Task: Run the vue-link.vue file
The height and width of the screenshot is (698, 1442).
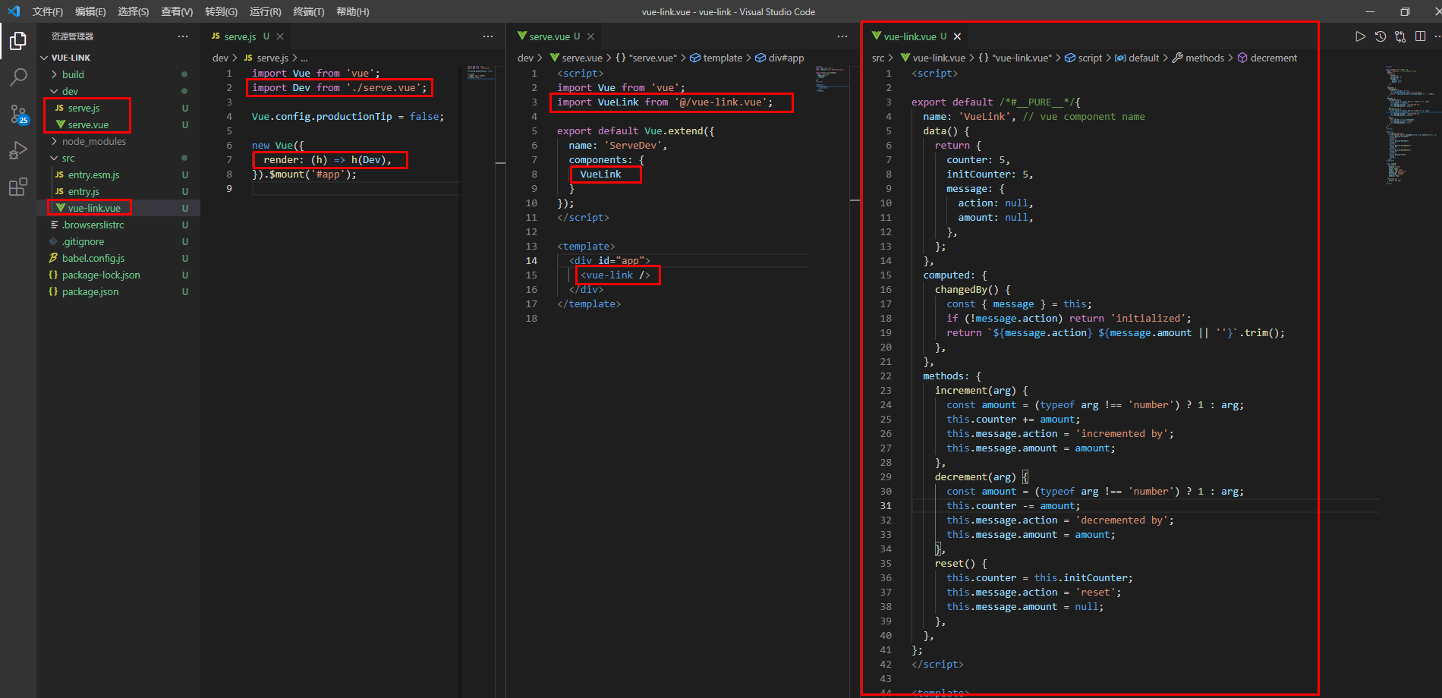Action: 1360,36
